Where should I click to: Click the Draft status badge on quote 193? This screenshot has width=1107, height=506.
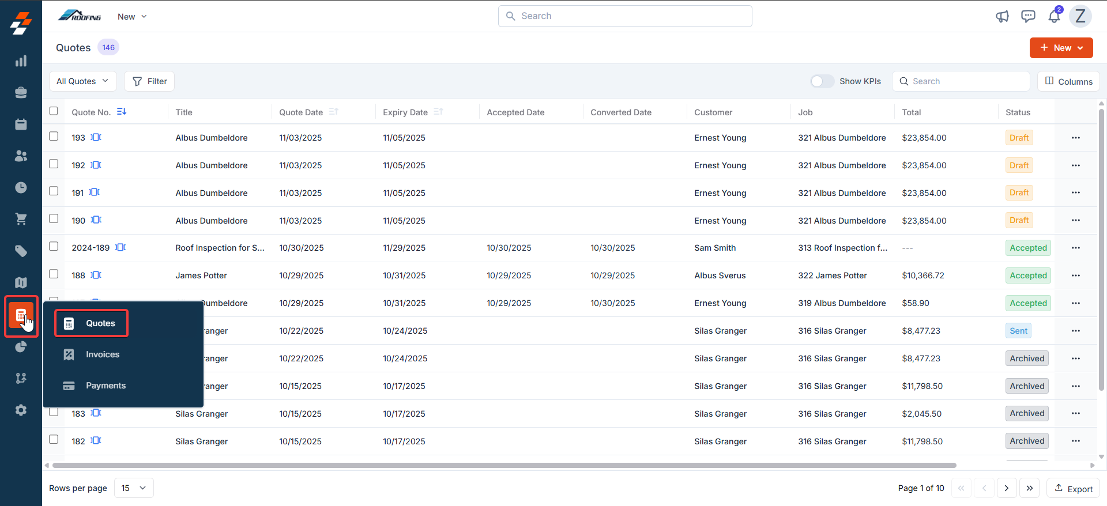(1019, 138)
